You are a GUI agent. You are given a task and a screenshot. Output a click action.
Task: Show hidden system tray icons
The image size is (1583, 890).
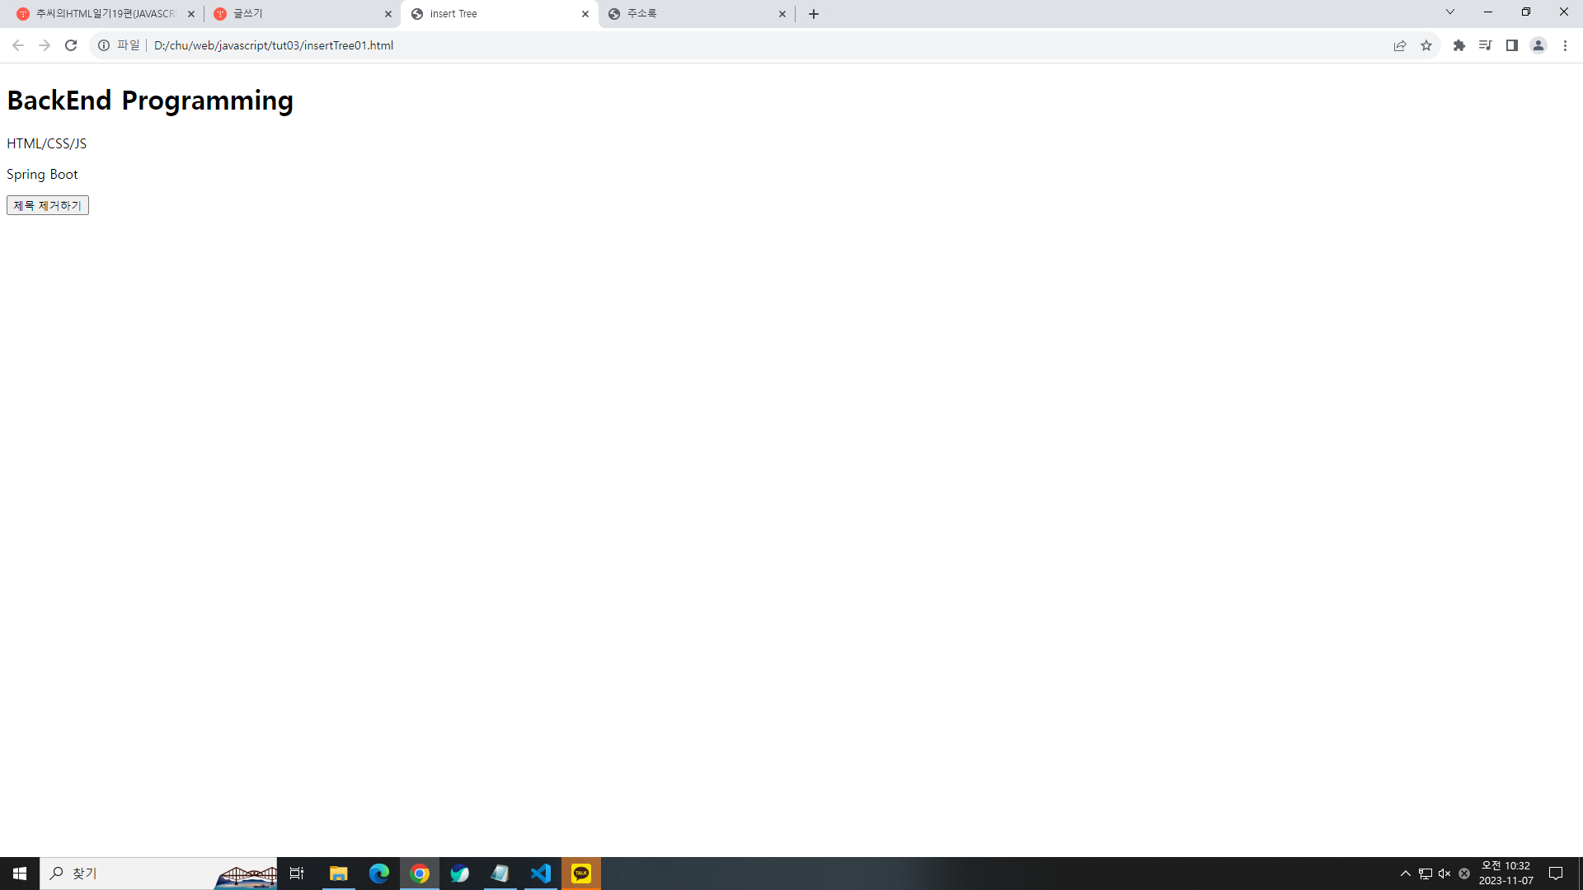pos(1405,874)
